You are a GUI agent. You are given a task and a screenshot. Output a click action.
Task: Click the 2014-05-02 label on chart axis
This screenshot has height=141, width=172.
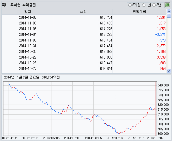[30, 138]
